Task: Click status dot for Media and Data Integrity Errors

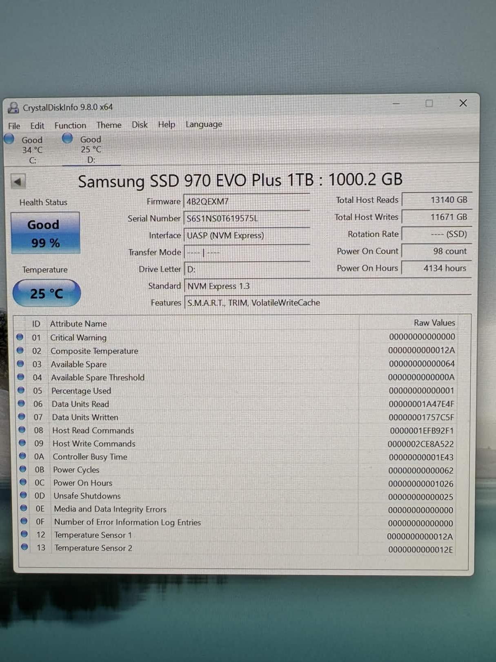Action: point(24,508)
